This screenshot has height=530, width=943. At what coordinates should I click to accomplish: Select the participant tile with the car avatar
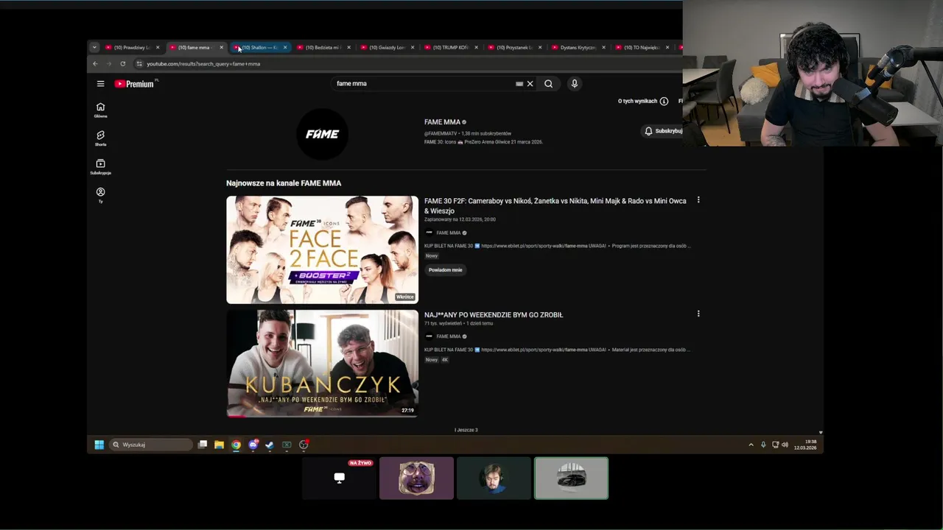pyautogui.click(x=571, y=478)
